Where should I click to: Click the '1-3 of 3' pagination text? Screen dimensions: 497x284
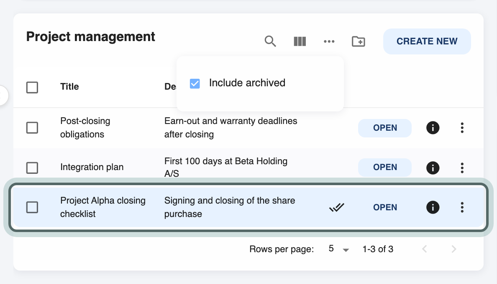378,249
